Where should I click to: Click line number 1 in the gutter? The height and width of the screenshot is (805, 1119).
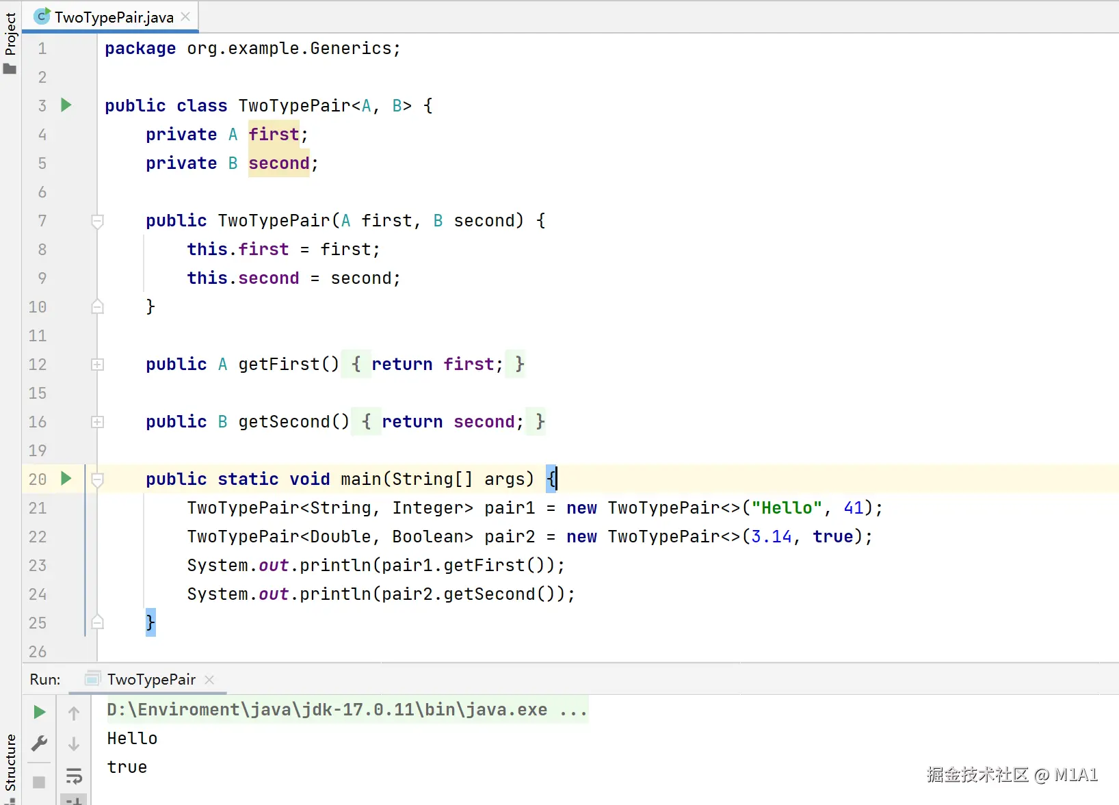click(42, 49)
